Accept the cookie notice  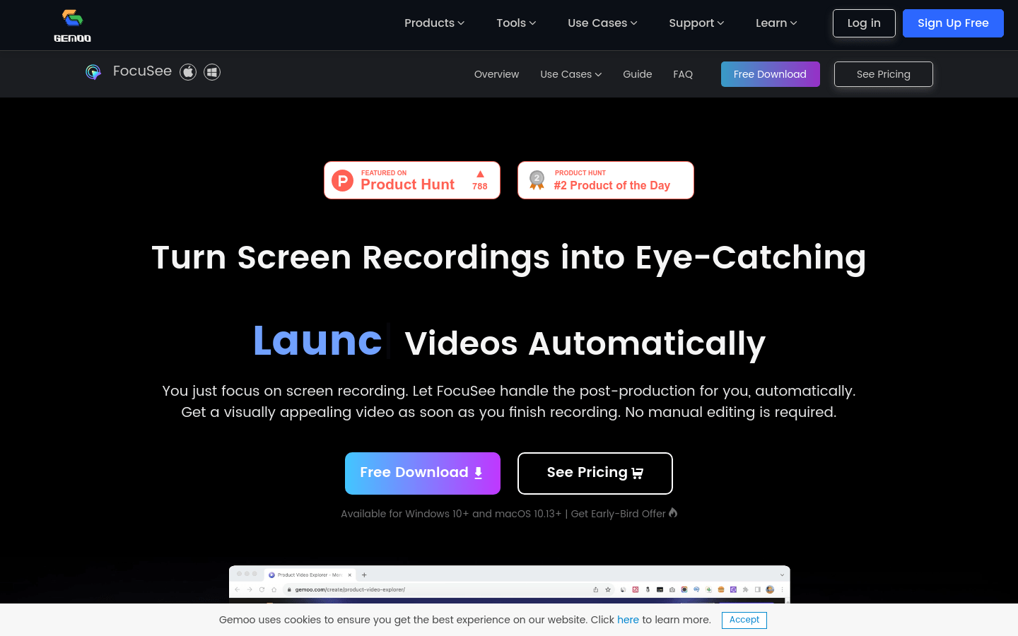coord(744,620)
